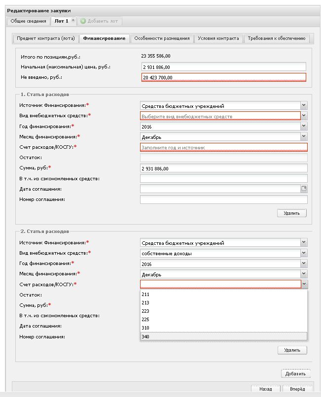Viewport: 321px width, 397px height.
Task: Open calendar picker for Дата соглашения in section 1
Action: point(304,189)
